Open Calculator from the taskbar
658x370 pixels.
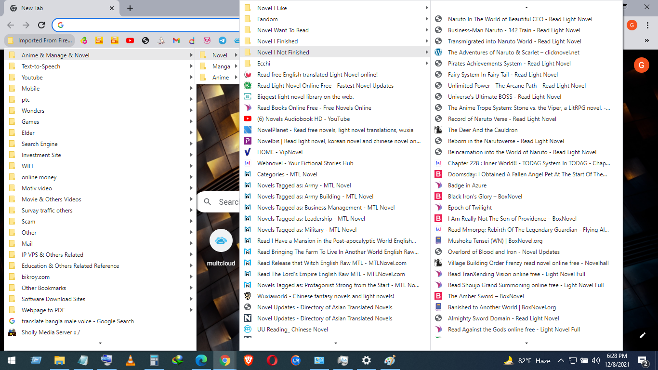[154, 360]
